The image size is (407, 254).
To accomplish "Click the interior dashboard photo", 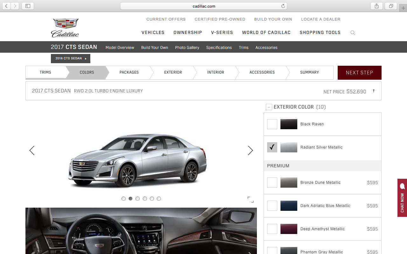I will pos(141,231).
